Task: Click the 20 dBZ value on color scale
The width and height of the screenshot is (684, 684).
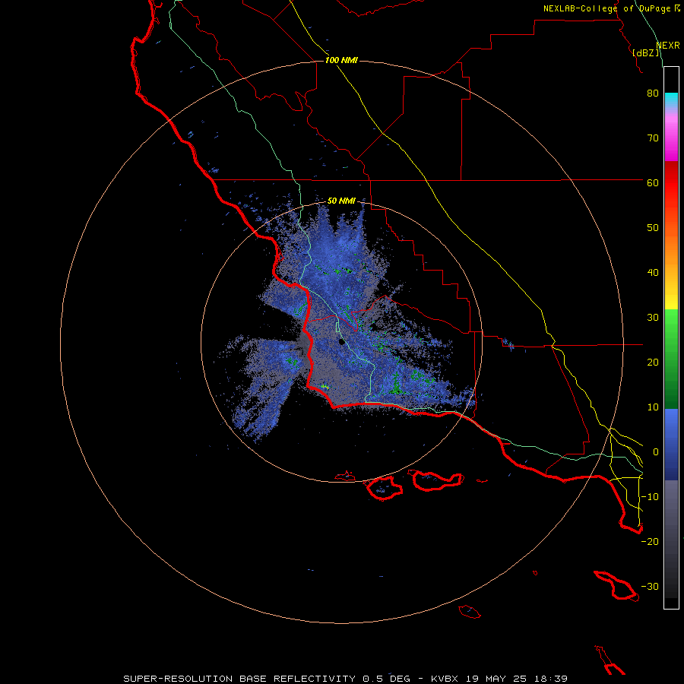Action: [x=653, y=363]
